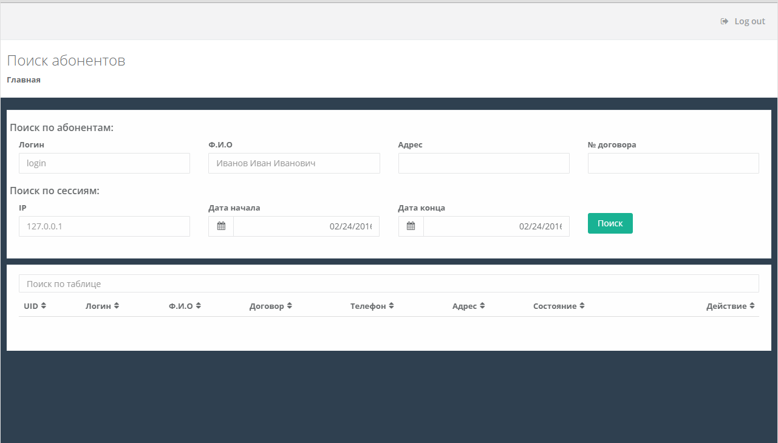The height and width of the screenshot is (443, 778).
Task: Focus the Логин input field
Action: pyautogui.click(x=104, y=163)
